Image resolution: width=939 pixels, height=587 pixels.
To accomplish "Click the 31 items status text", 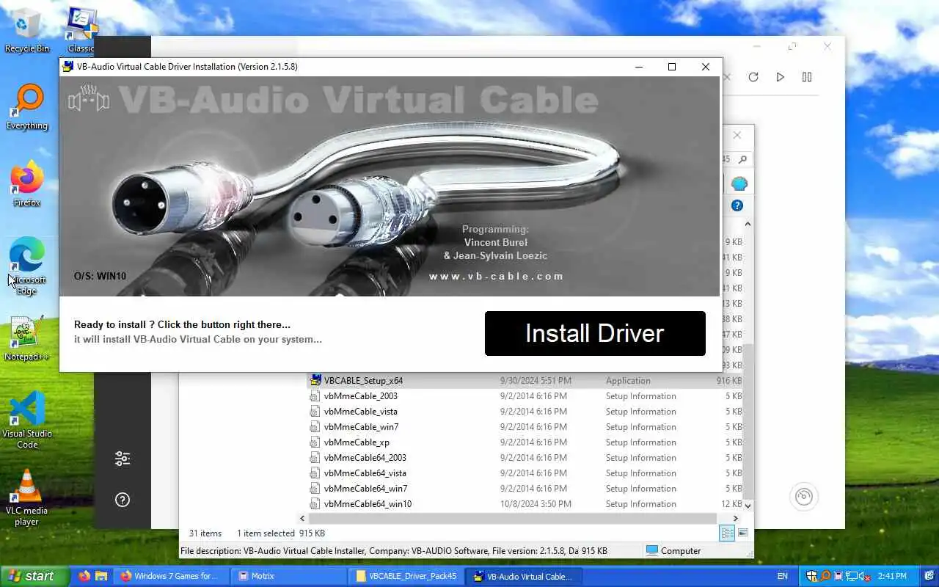I will pos(205,533).
